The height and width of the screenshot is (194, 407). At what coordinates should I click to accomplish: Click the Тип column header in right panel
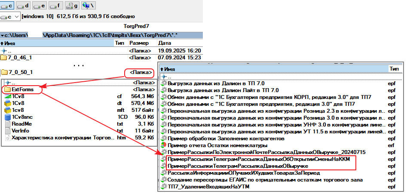(394, 69)
